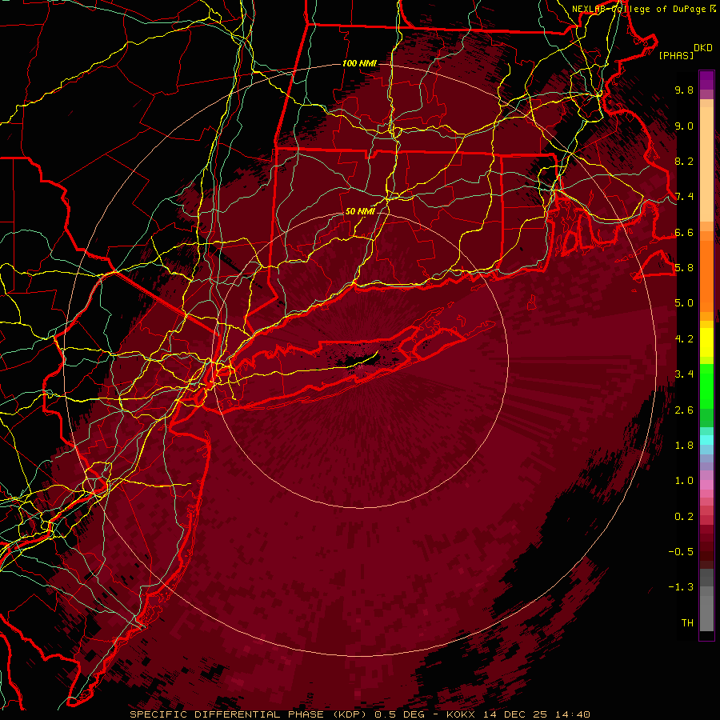Viewport: 720px width, 720px height.
Task: Click the NEXLAB College of DuPage title
Action: 643,9
